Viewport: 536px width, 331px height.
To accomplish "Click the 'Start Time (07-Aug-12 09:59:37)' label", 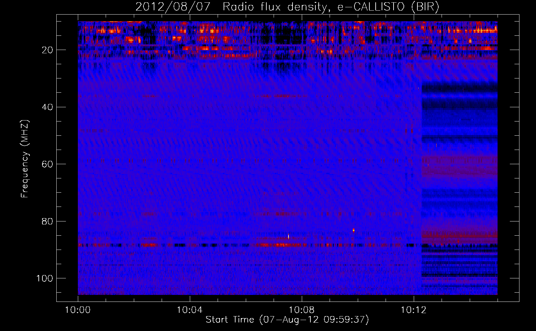I will point(287,319).
